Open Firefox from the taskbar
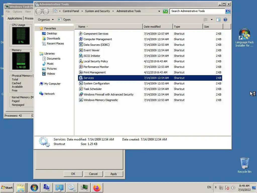 click(97, 187)
